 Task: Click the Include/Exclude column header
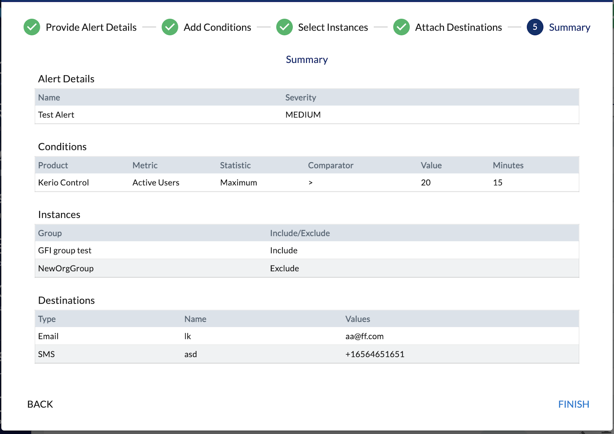pyautogui.click(x=300, y=233)
